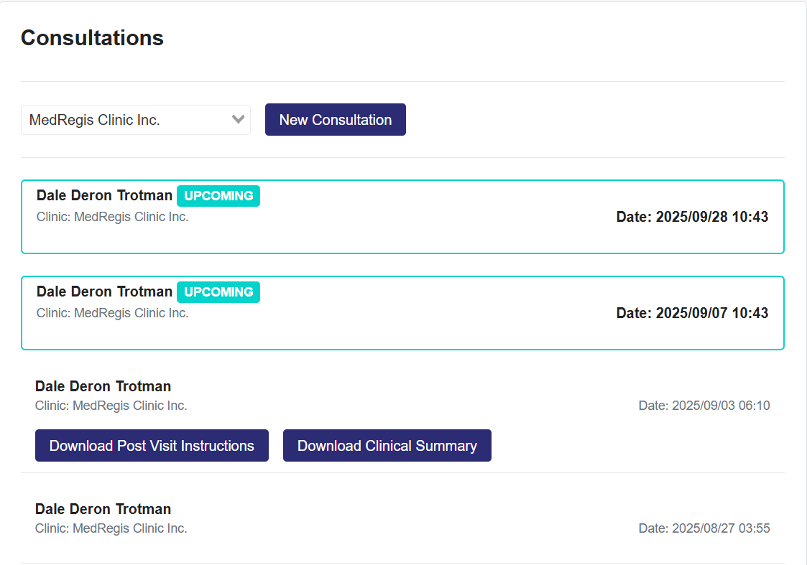Screen dimensions: 807x565
Task: Click the date 2025/09/07 10:43
Action: tap(692, 313)
